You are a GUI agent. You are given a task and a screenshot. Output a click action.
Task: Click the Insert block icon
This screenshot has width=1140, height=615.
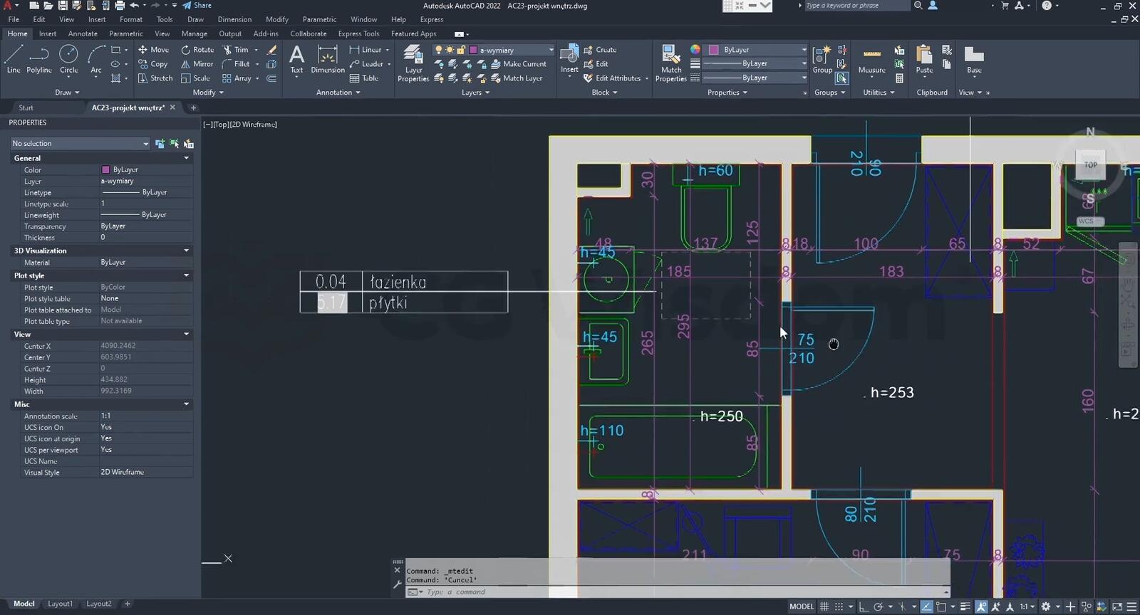569,58
